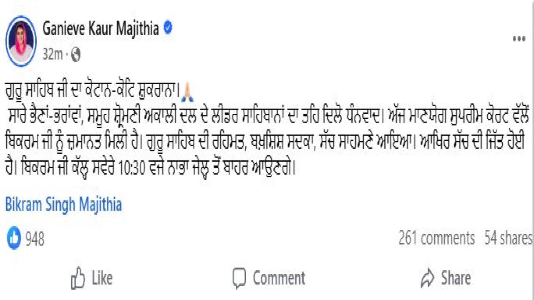Click Ganieve Kaur Majithia's profile picture
The width and height of the screenshot is (534, 300).
coord(21,41)
